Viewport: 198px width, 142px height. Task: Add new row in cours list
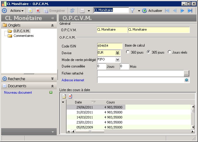64,96
